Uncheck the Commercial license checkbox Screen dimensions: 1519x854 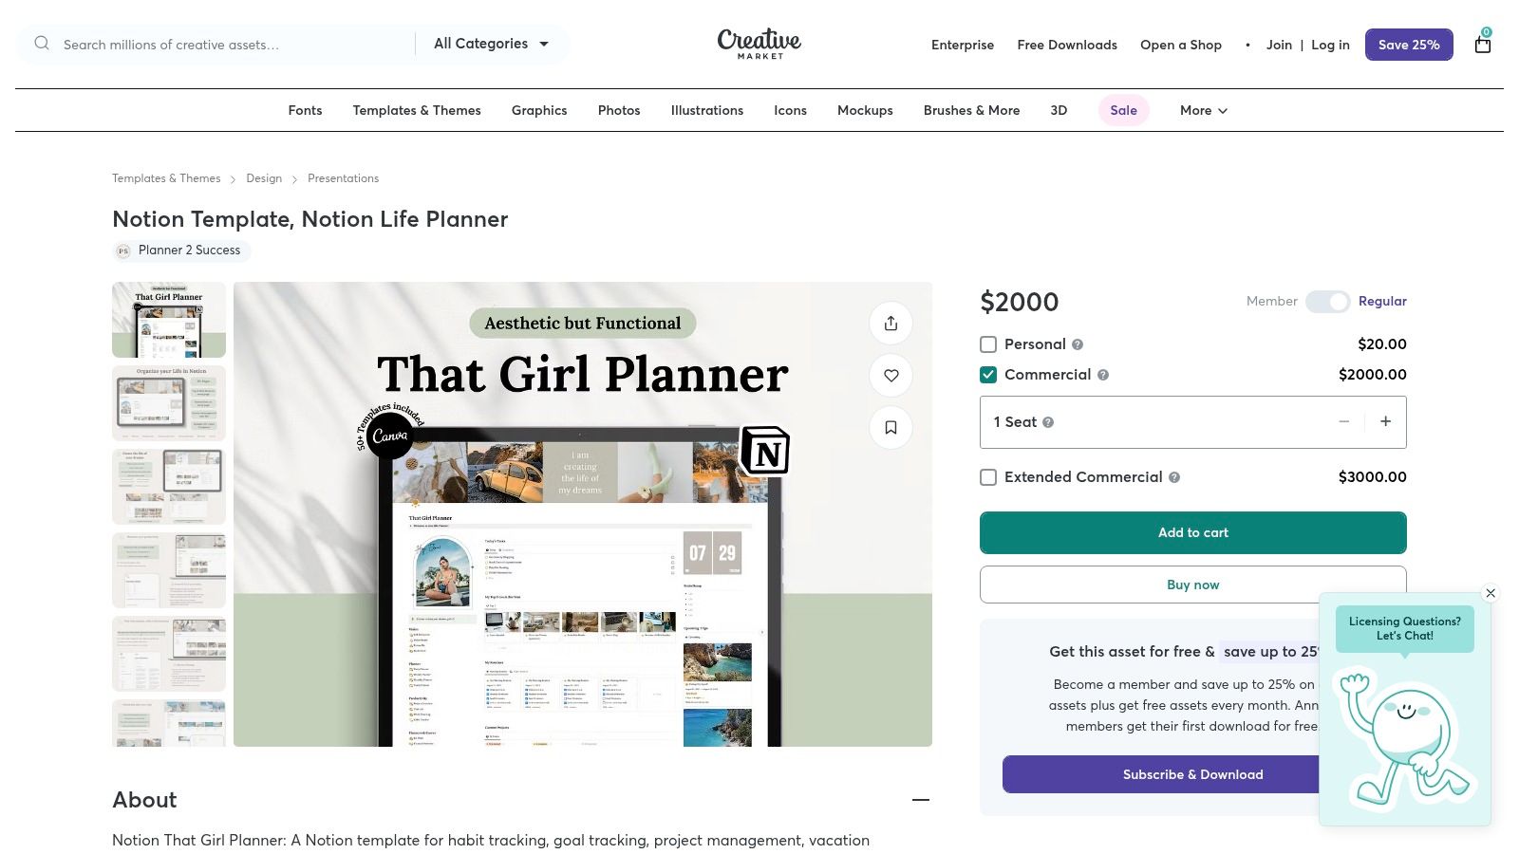point(988,375)
